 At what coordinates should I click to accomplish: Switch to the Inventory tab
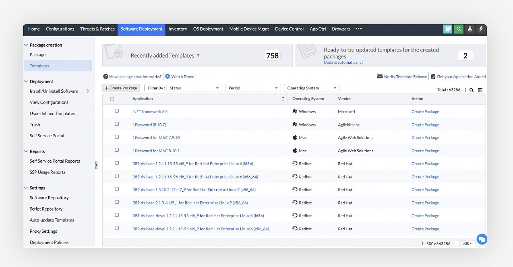[x=178, y=29]
